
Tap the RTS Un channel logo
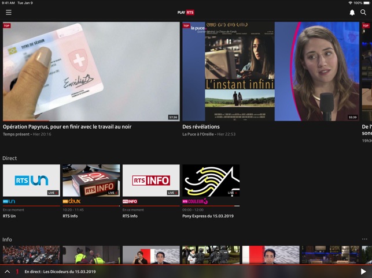point(9,201)
